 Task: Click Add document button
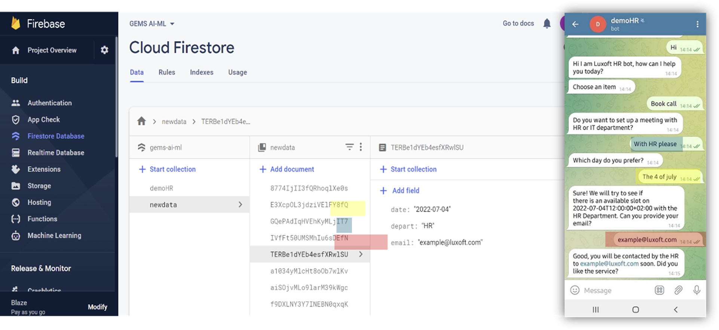click(x=287, y=169)
